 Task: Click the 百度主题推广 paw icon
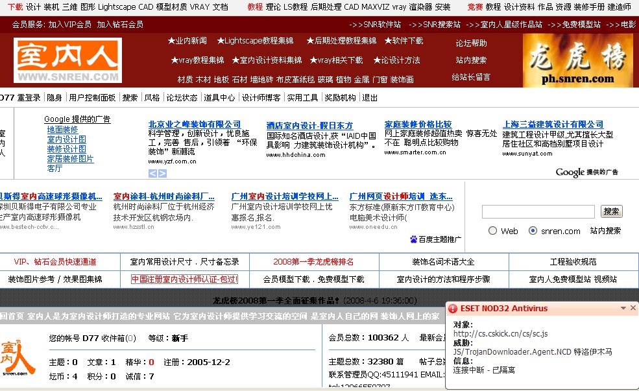pyautogui.click(x=414, y=239)
